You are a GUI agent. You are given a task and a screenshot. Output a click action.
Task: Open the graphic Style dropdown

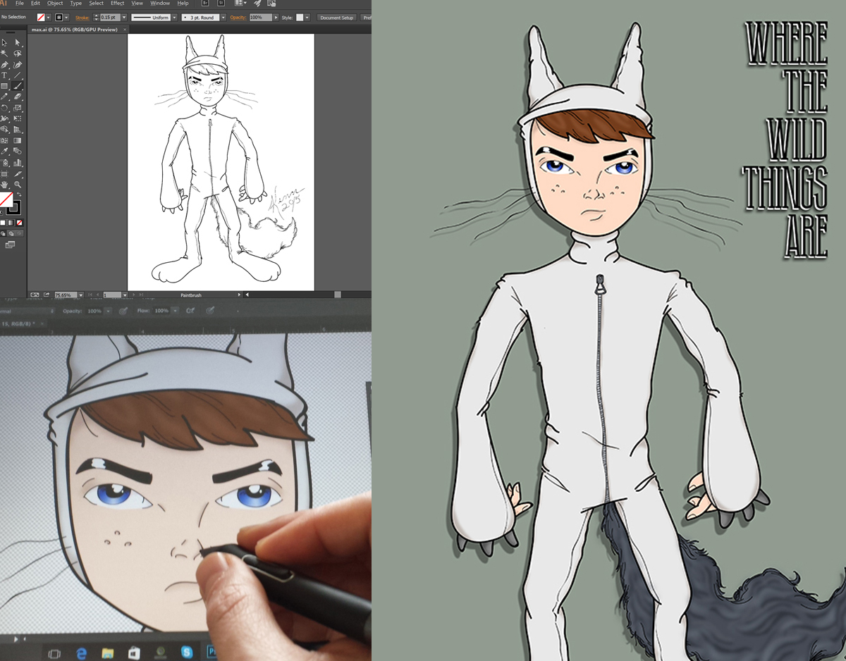[x=307, y=17]
